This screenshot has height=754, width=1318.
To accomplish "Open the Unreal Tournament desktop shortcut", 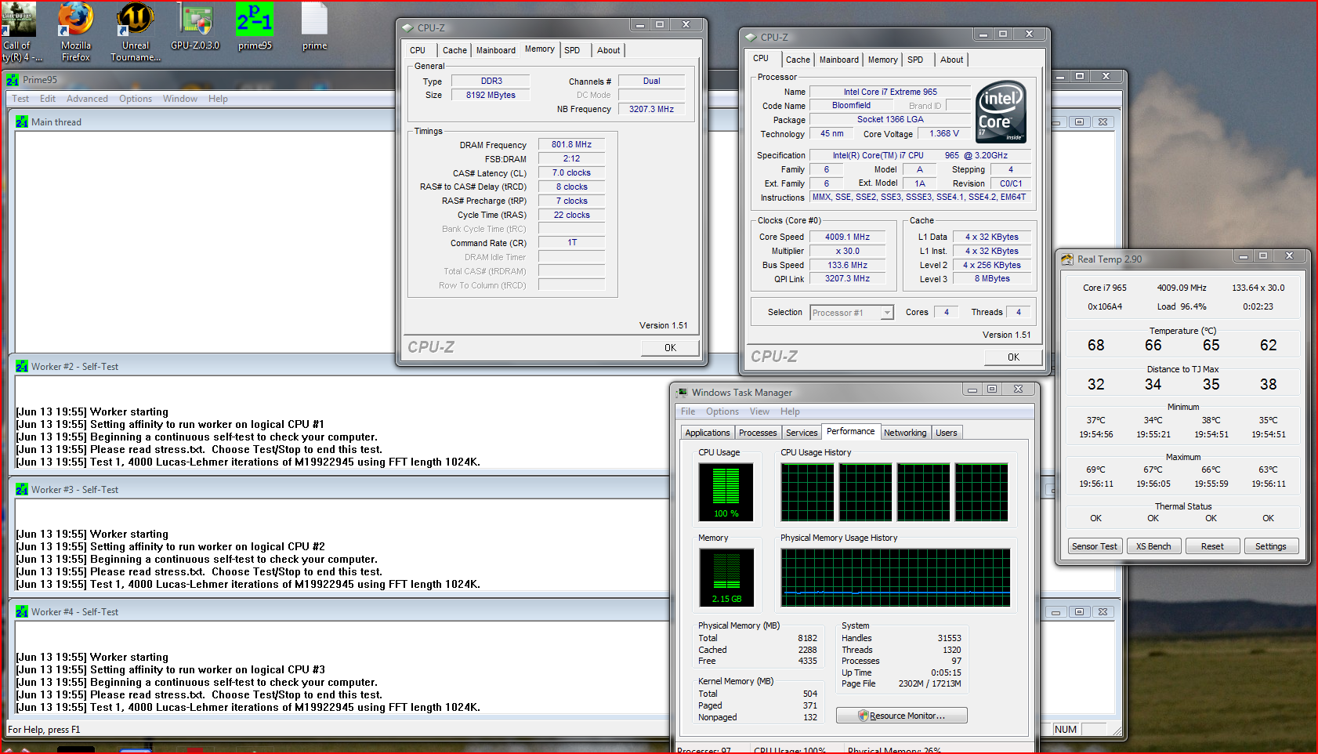I will coord(136,32).
